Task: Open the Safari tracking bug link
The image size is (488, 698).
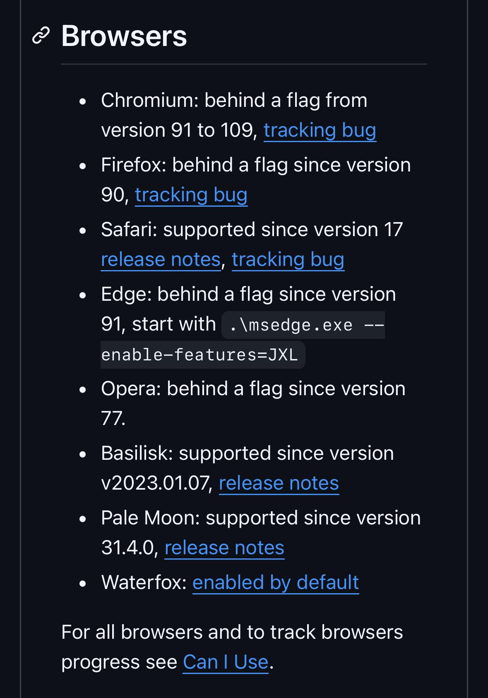Action: click(288, 260)
